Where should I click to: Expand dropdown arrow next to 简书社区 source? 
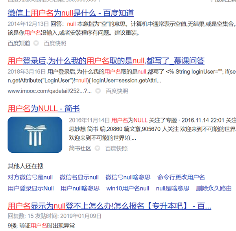click(x=98, y=148)
